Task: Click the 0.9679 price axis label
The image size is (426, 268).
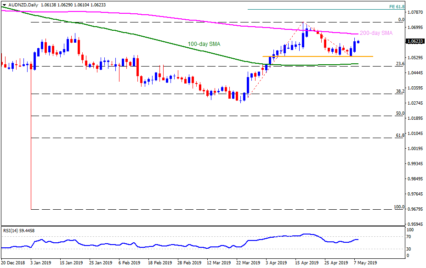Action: pyautogui.click(x=415, y=209)
